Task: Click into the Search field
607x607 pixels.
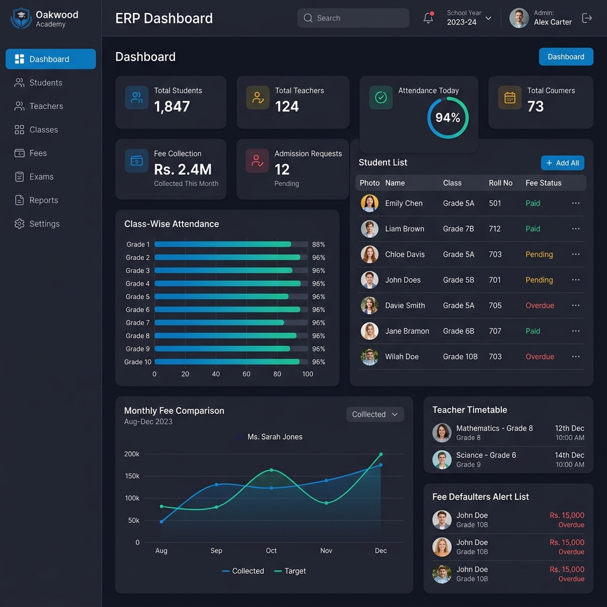Action: pyautogui.click(x=353, y=18)
